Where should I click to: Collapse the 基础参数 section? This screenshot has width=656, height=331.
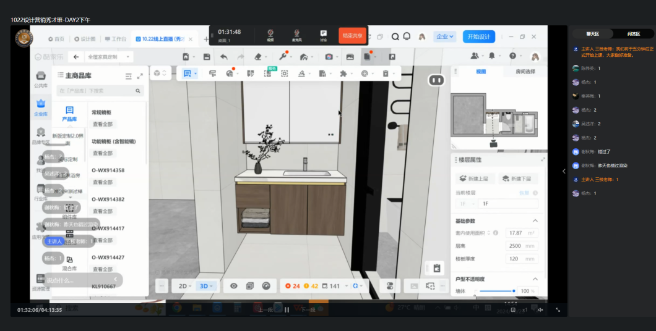click(x=535, y=221)
